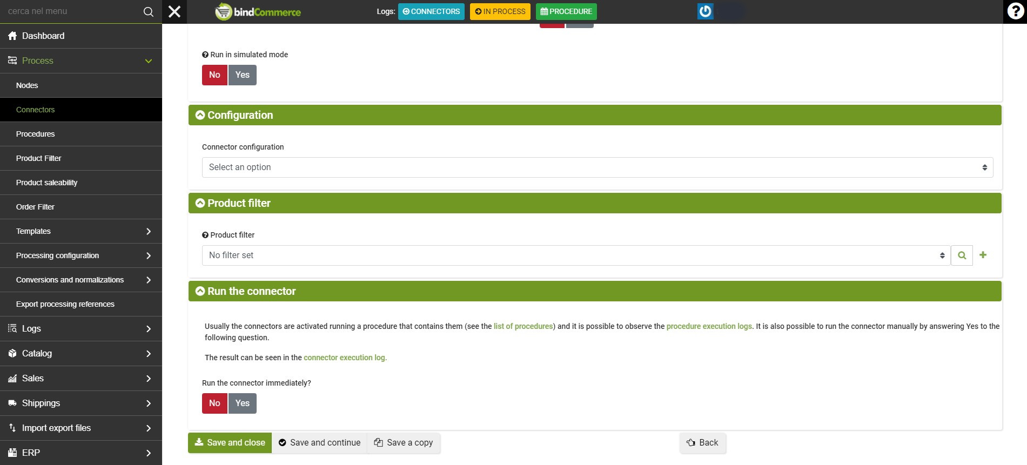Open Order Filter menu item
The image size is (1027, 465).
pyautogui.click(x=81, y=207)
